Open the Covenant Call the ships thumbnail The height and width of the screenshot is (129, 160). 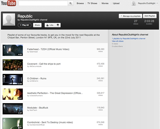13,65
